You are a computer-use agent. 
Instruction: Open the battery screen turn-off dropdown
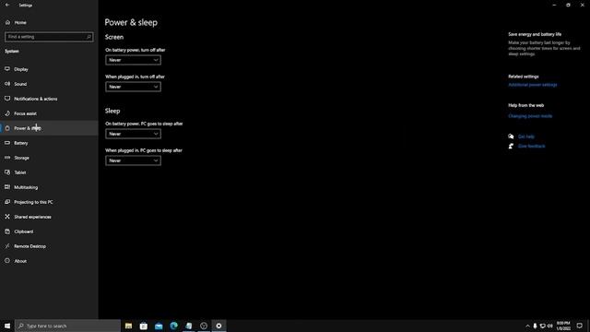click(133, 60)
